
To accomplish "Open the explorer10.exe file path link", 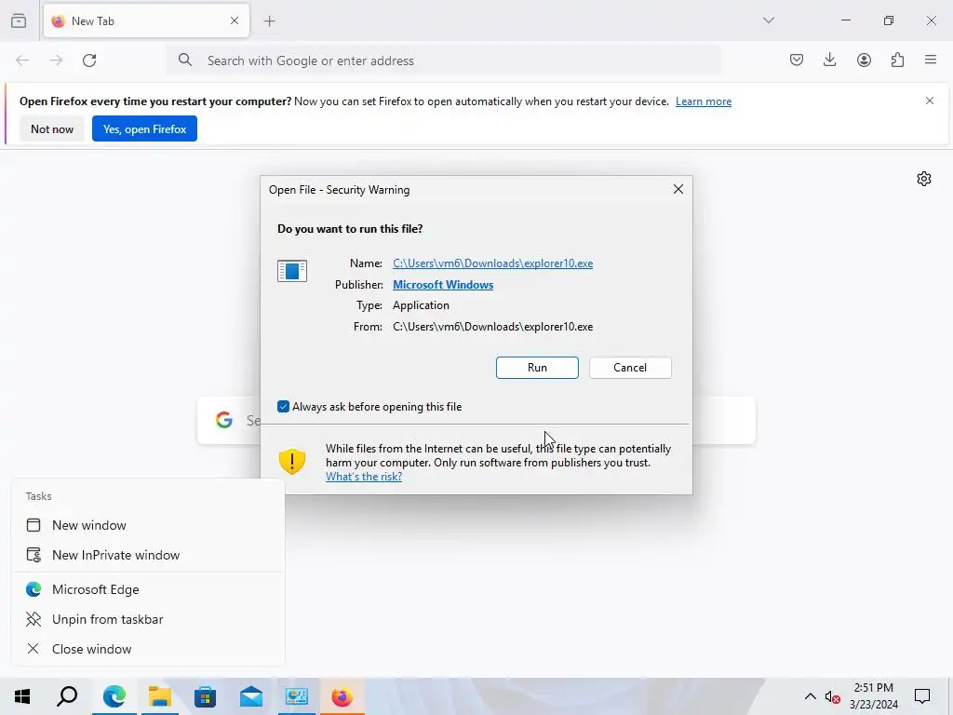I will pyautogui.click(x=493, y=263).
